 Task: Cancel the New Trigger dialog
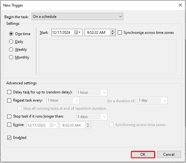169,155
